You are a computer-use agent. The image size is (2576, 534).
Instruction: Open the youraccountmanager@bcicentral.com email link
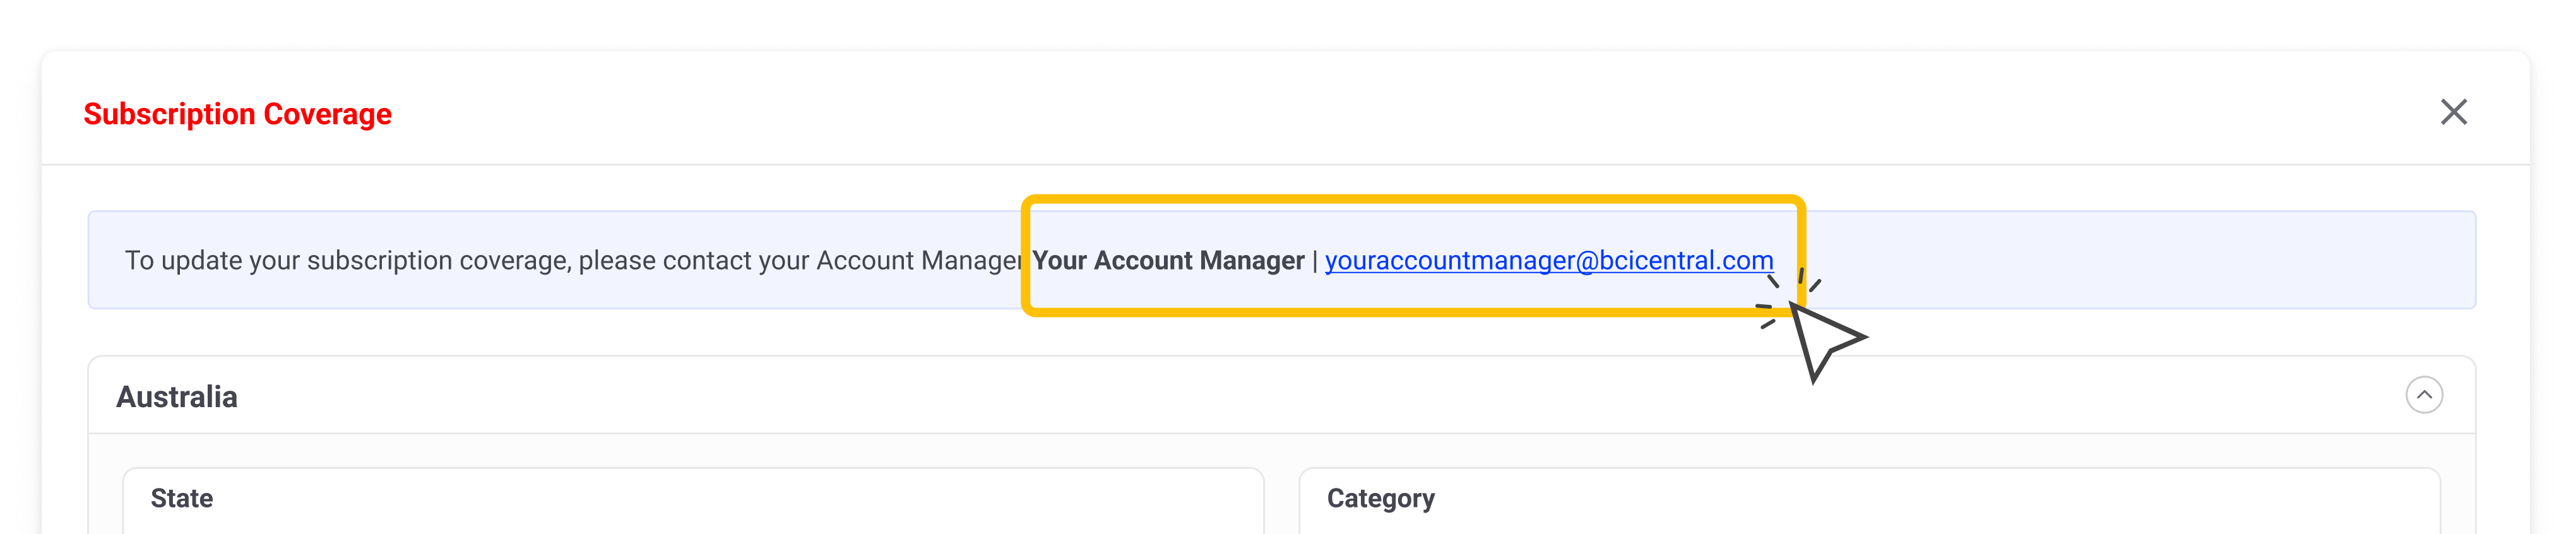tap(1548, 261)
